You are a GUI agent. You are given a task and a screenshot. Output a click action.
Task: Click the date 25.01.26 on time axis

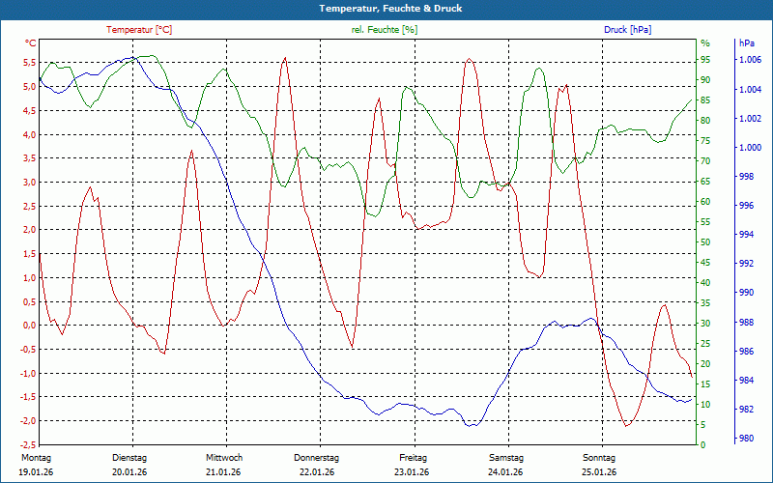[x=599, y=472]
